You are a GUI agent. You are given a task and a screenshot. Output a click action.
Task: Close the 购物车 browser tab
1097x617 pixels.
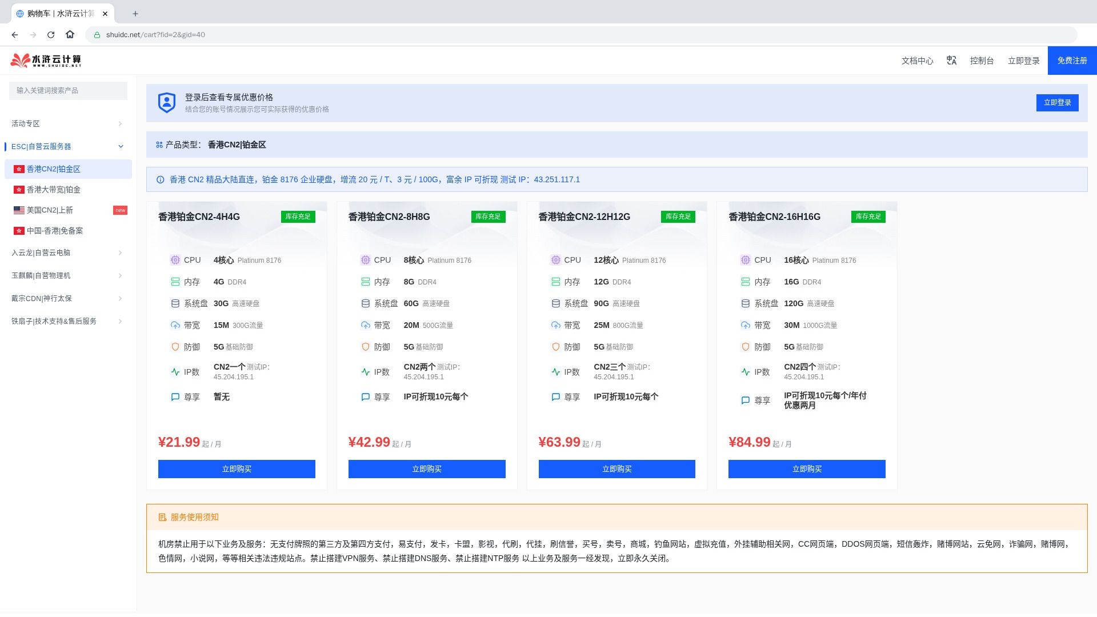[x=105, y=14]
